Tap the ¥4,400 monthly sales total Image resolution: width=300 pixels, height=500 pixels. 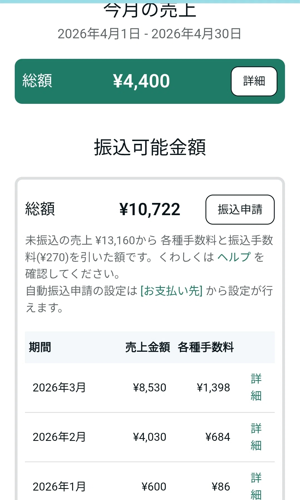tap(142, 81)
